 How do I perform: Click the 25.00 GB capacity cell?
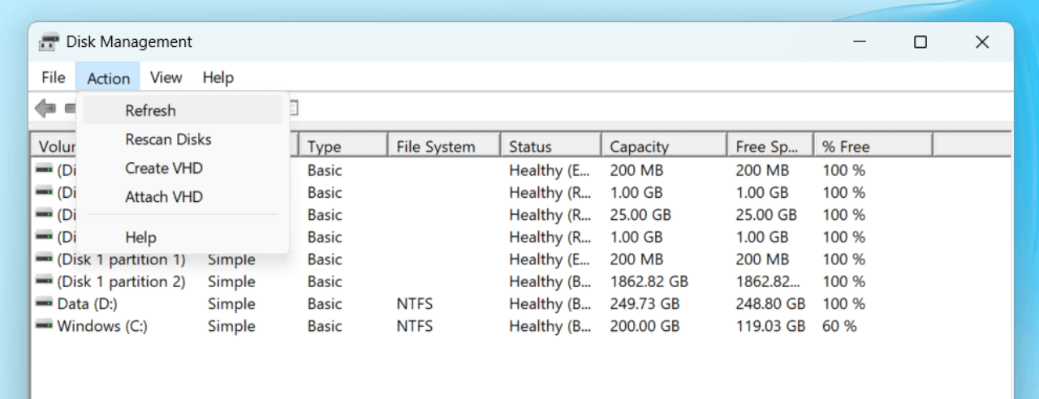pyautogui.click(x=639, y=215)
